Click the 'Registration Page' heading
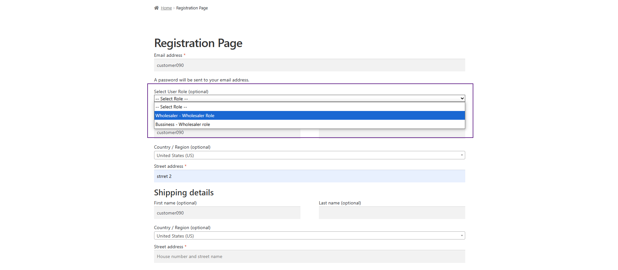The width and height of the screenshot is (618, 270). [x=198, y=43]
